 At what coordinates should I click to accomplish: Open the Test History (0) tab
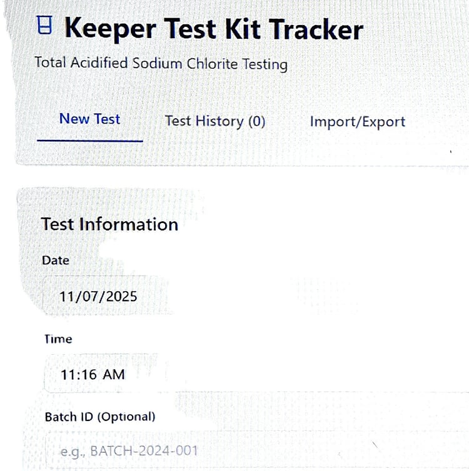point(215,121)
